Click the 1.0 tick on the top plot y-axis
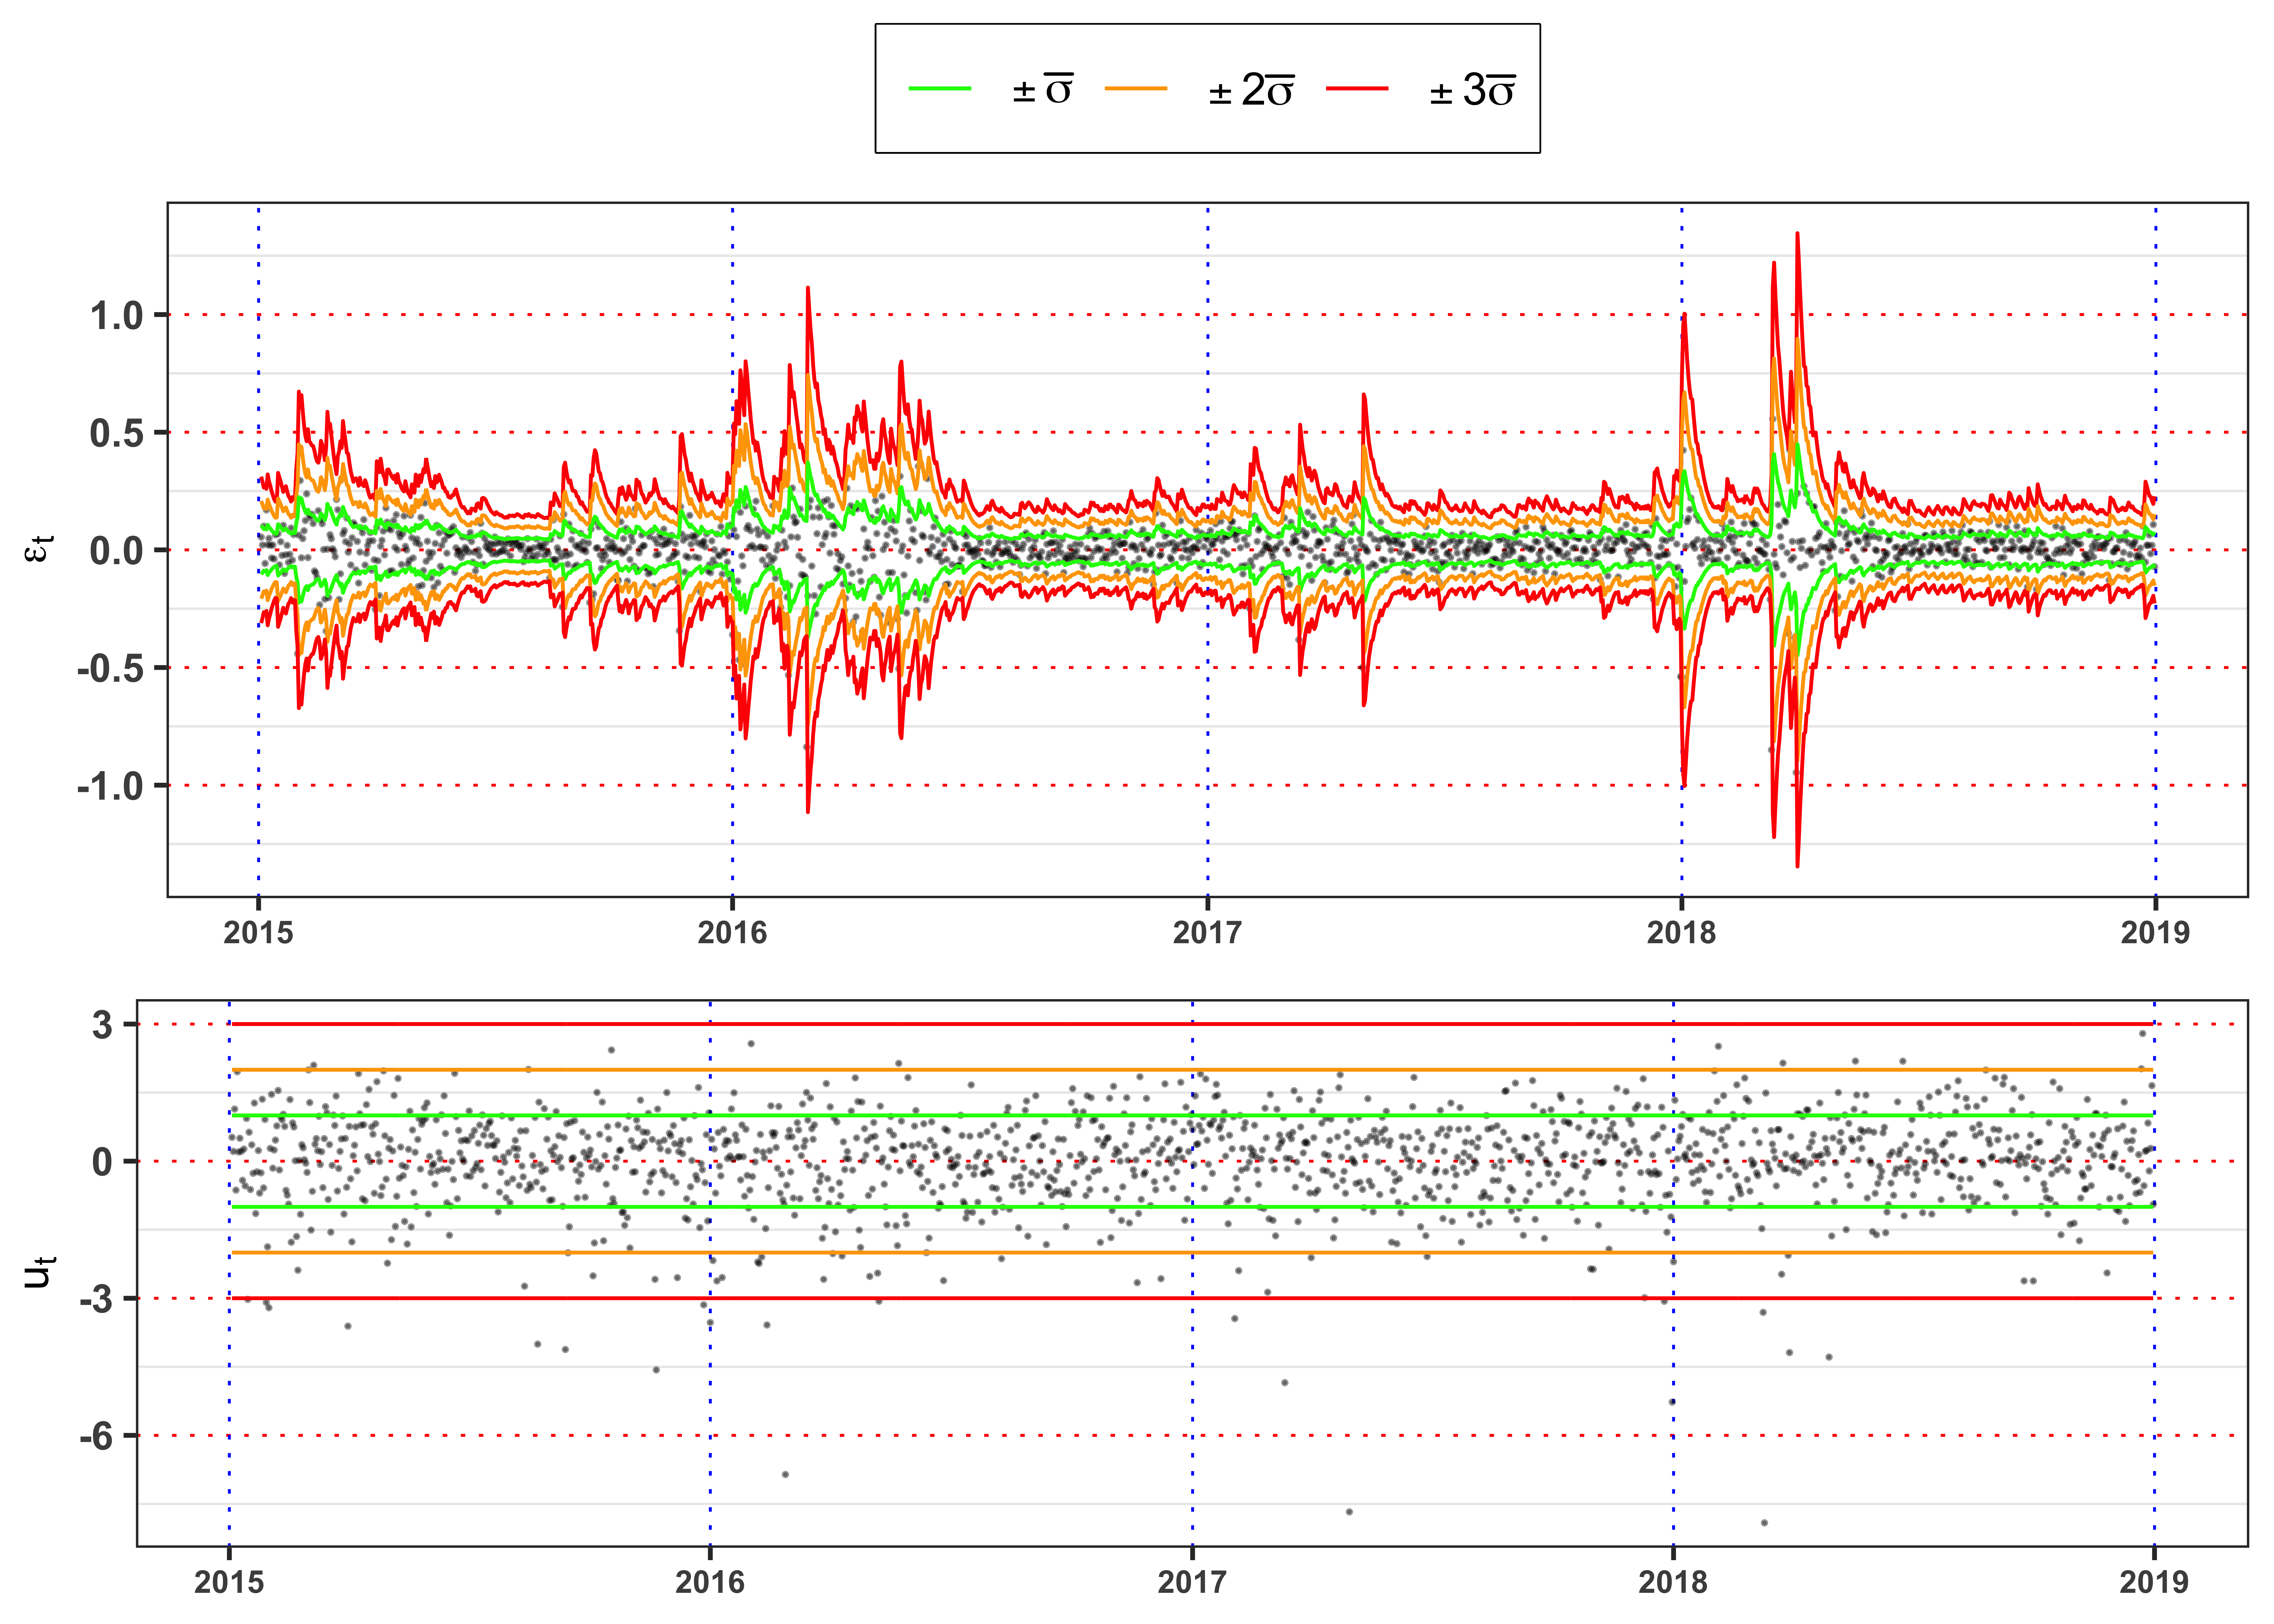Screen dimensions: 2274x1624 click(117, 316)
